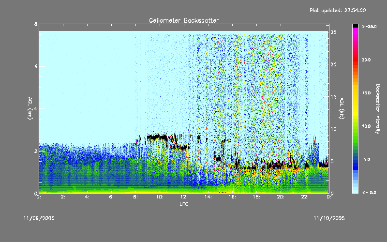Viewport: 387px width, 242px height.
Task: Click the "Plot updated: 23:54:00" timestamp
Action: tap(338, 10)
